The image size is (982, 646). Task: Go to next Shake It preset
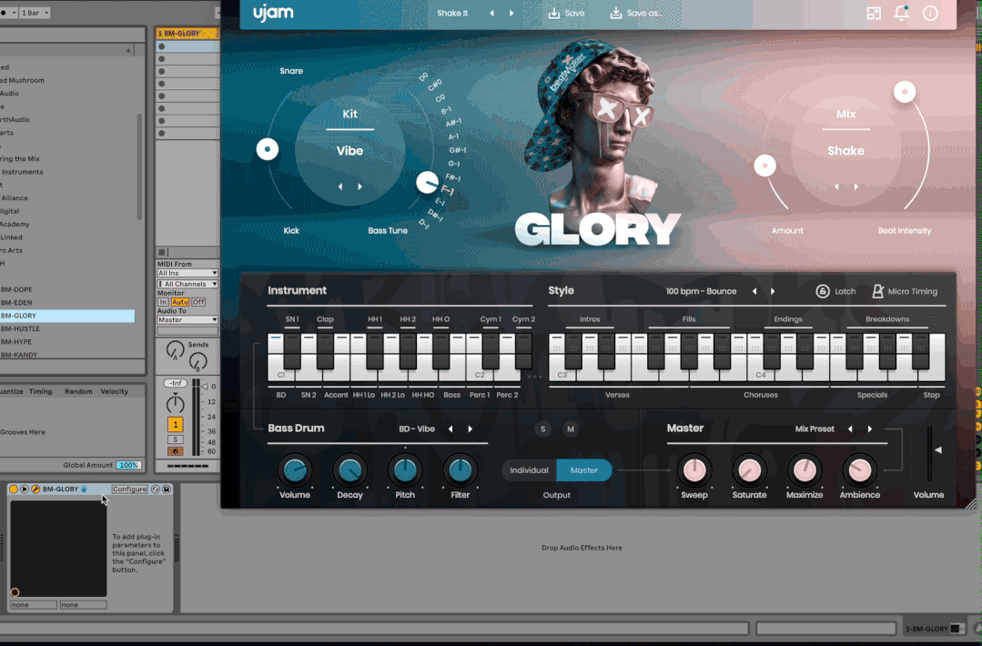[511, 13]
